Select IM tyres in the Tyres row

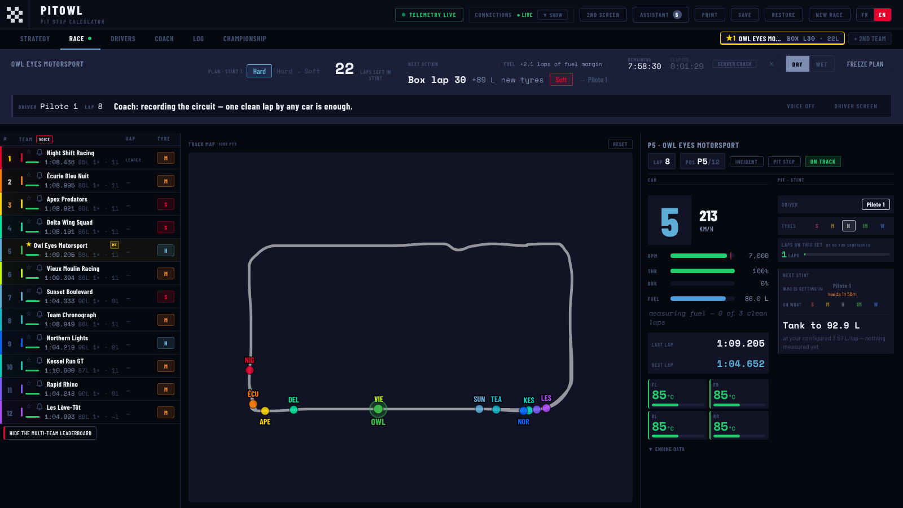click(x=865, y=226)
